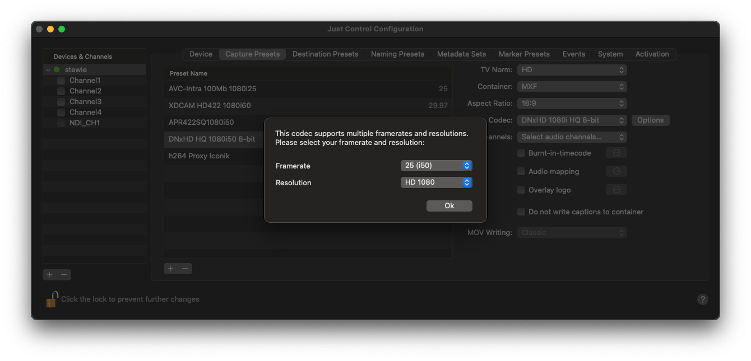The image size is (751, 361).
Task: Switch to the Events tab
Action: point(574,54)
